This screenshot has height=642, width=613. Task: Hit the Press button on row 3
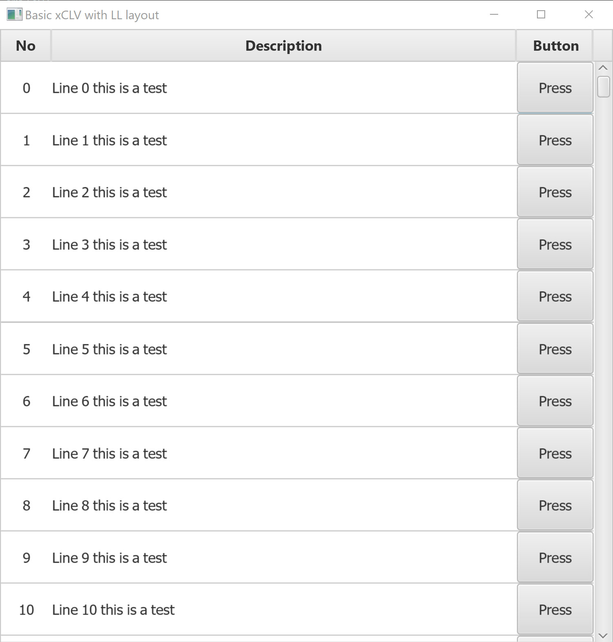coord(555,244)
